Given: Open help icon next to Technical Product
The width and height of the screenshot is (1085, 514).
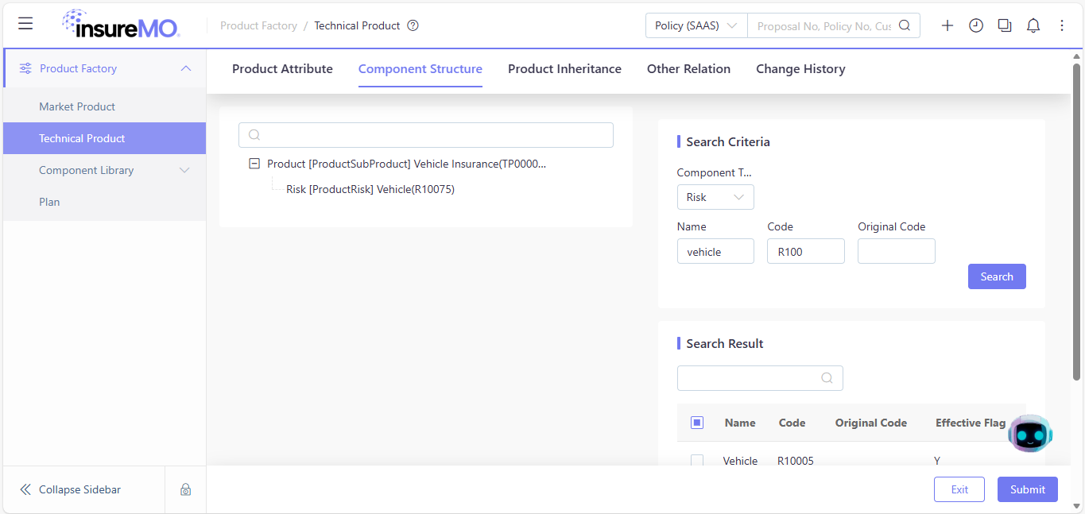Looking at the screenshot, I should tap(413, 25).
